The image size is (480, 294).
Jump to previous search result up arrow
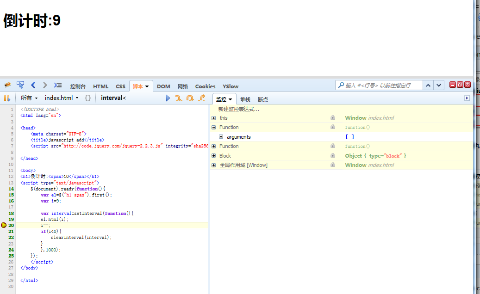click(x=428, y=85)
